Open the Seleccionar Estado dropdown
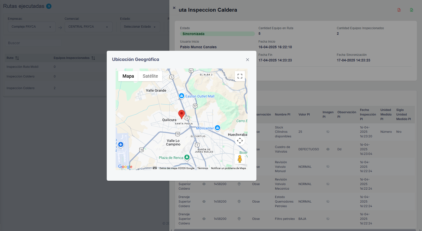This screenshot has width=422, height=231. click(x=140, y=27)
